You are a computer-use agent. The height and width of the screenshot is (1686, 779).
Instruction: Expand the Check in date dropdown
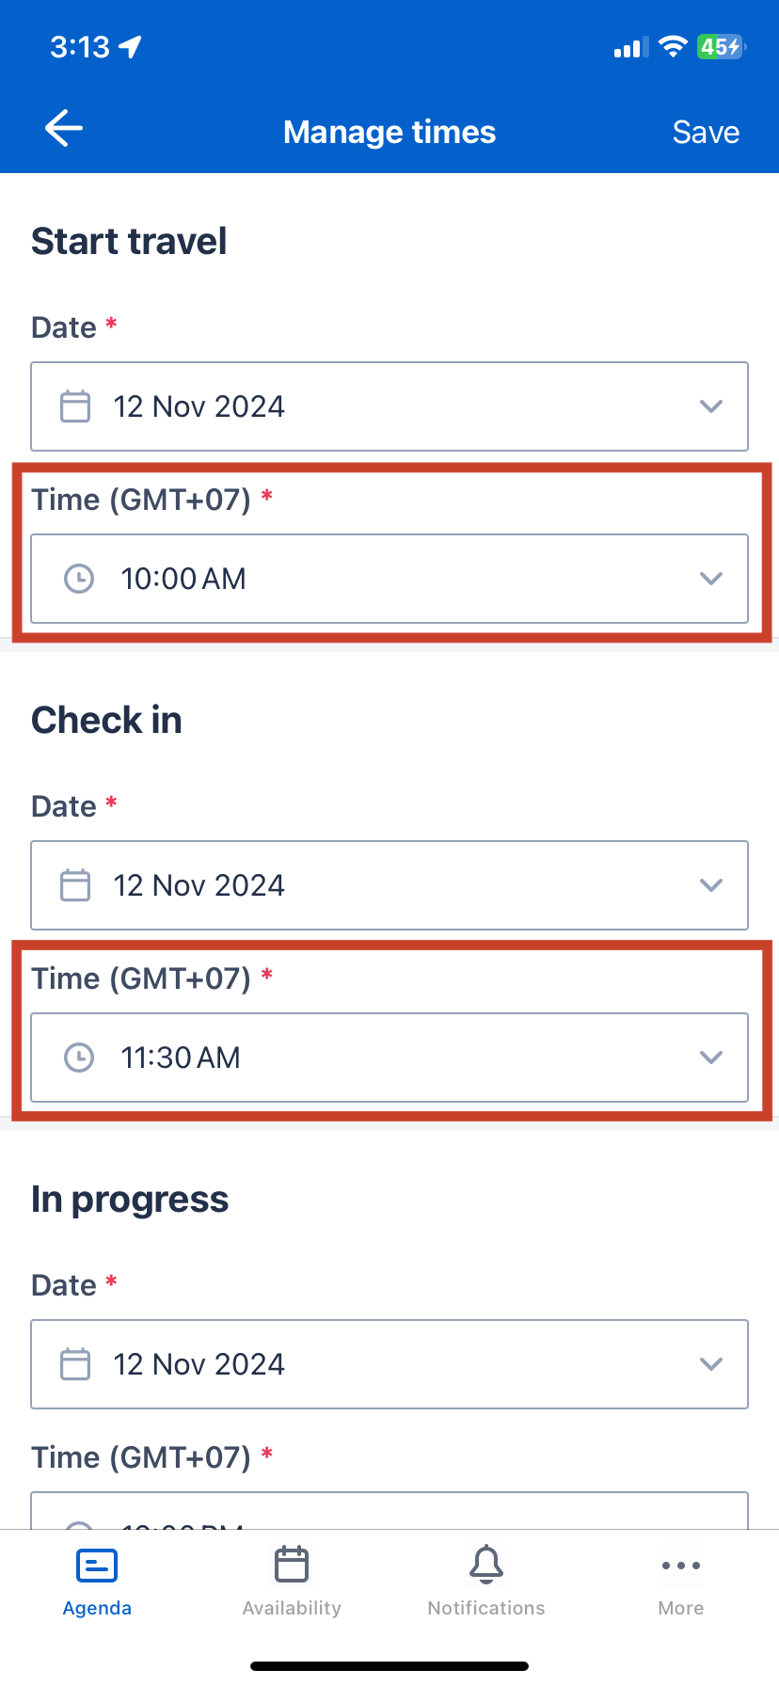coord(711,885)
